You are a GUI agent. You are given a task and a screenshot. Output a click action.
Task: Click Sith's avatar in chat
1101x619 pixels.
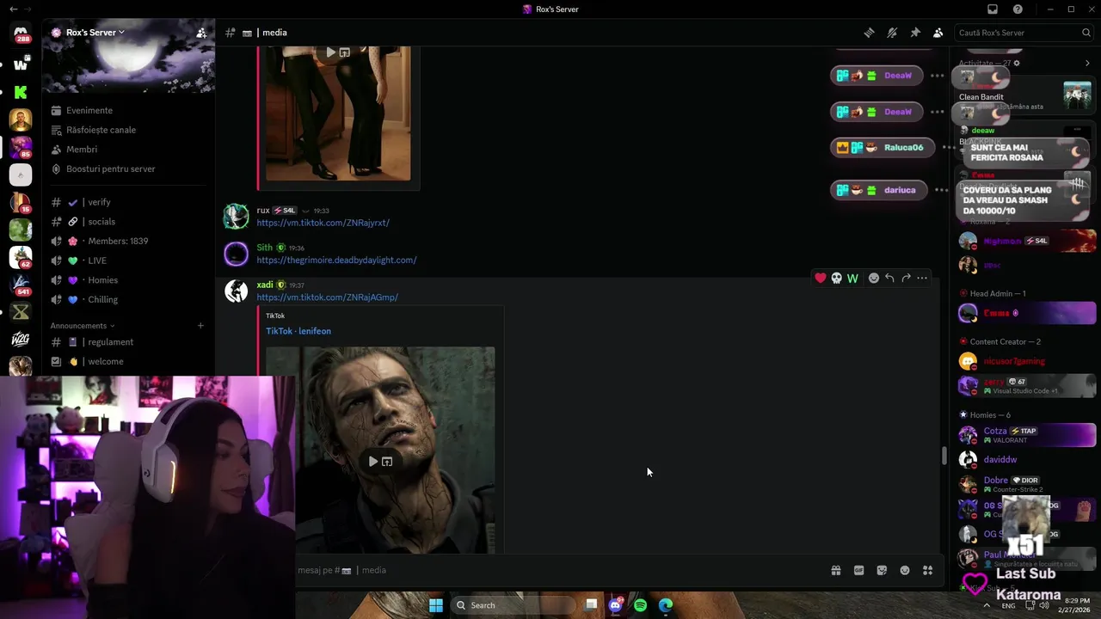click(236, 254)
